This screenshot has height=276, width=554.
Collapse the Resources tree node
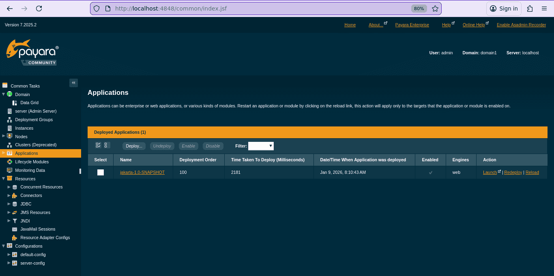[4, 178]
